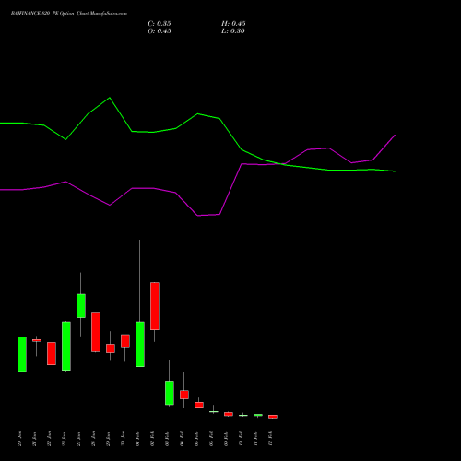Viewport: 461px width, 461px height.
Task: Select the "09 Feb" date label
Action: point(227,439)
